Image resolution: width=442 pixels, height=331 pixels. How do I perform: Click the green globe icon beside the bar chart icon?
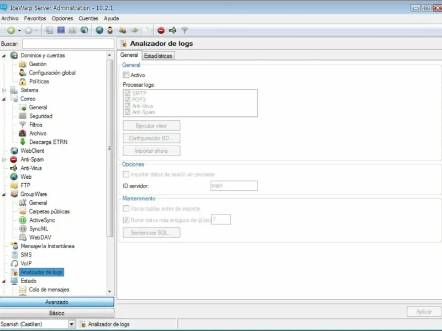84,30
